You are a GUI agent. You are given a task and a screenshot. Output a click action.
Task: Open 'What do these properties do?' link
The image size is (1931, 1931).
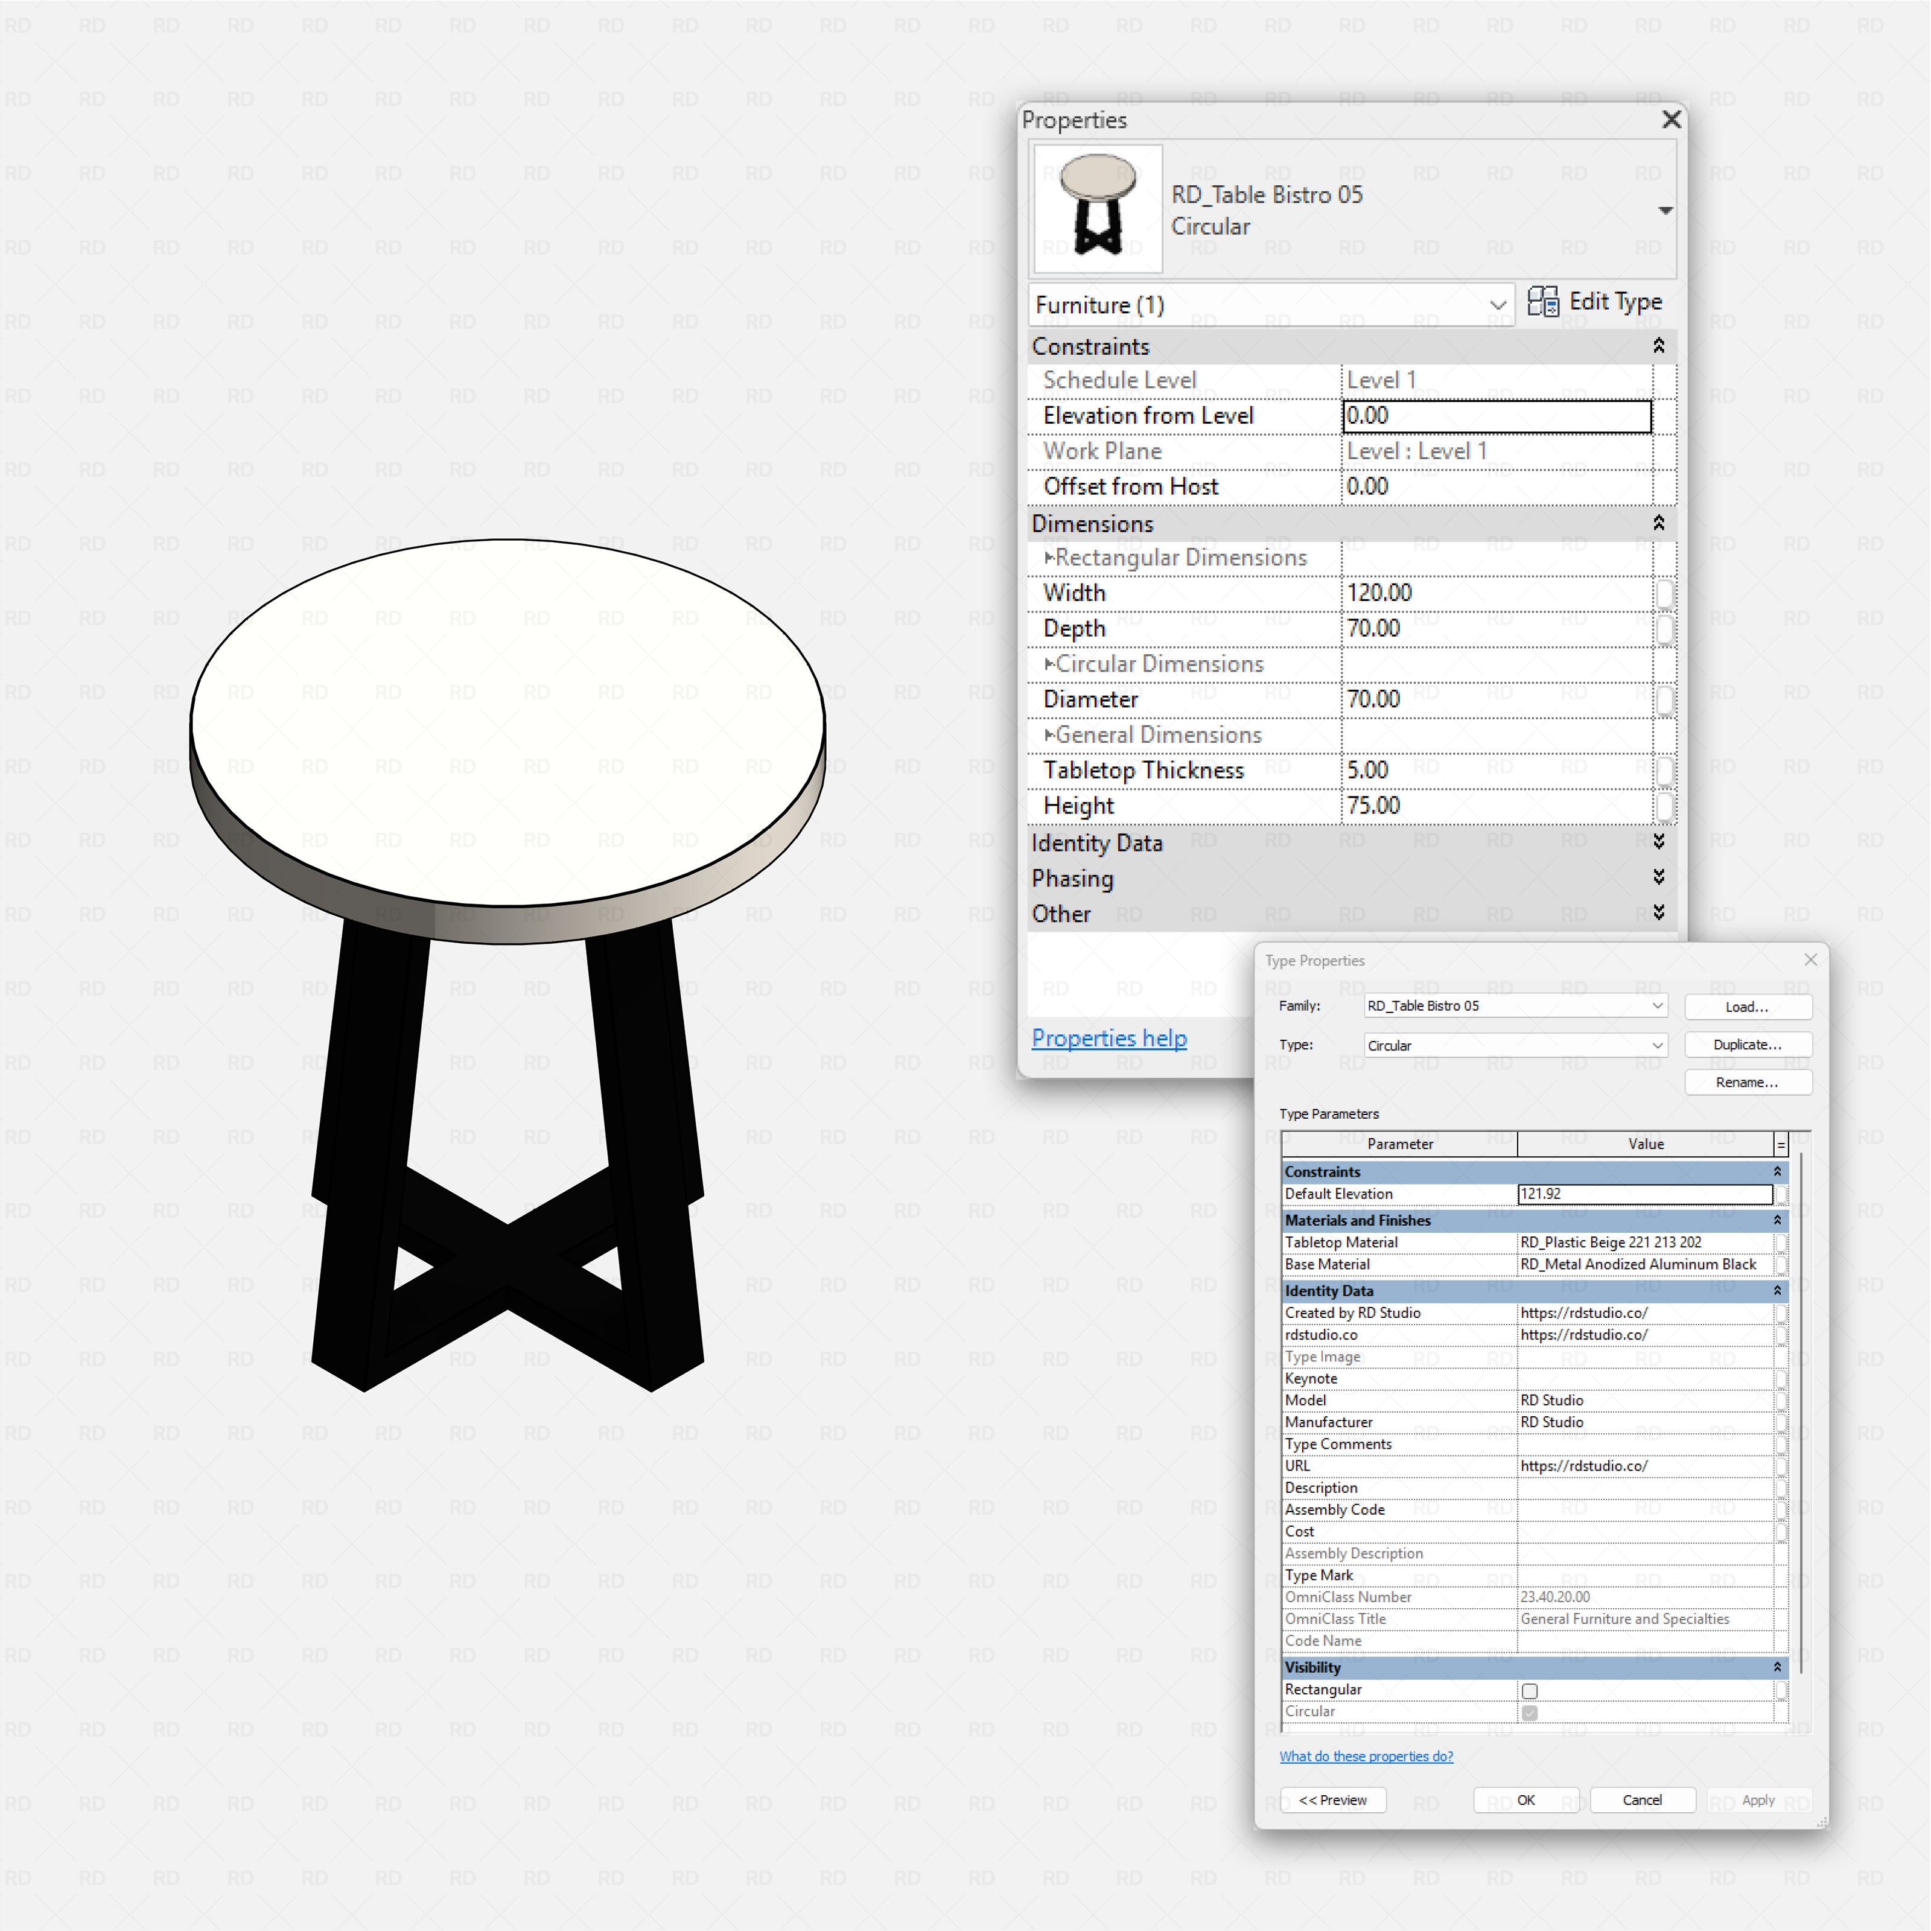(1366, 1756)
